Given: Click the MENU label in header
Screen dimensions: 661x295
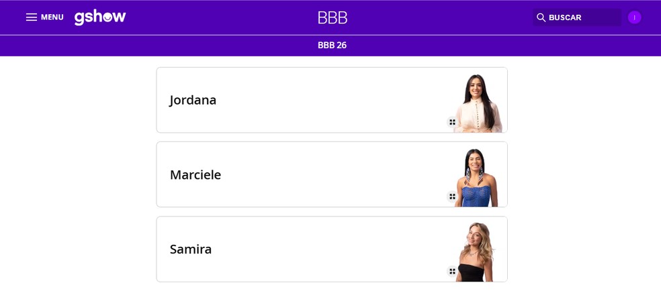Looking at the screenshot, I should [52, 17].
